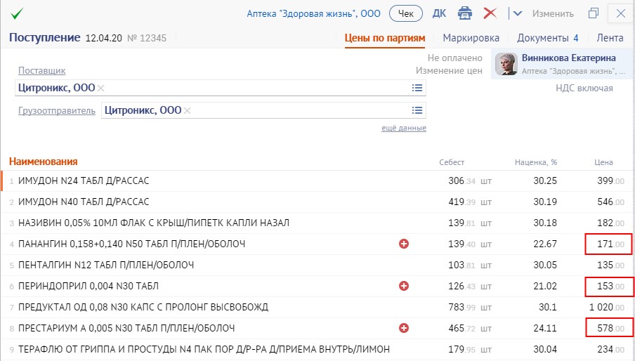Image resolution: width=635 pixels, height=361 pixels.
Task: Click the green checkmark save icon
Action: [17, 13]
